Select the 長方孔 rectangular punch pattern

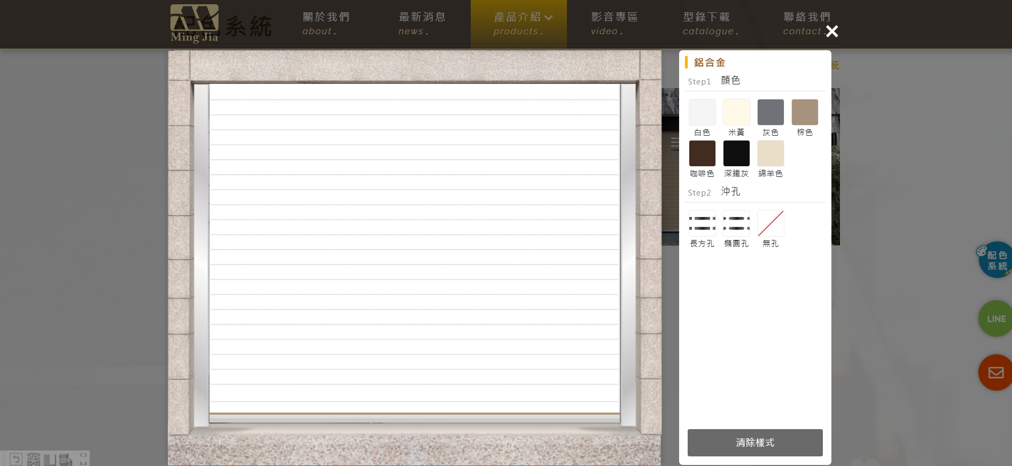702,224
